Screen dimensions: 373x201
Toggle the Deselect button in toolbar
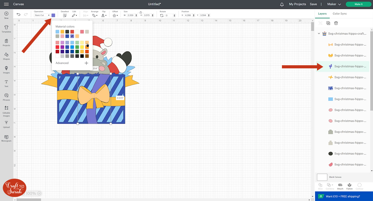(65, 15)
